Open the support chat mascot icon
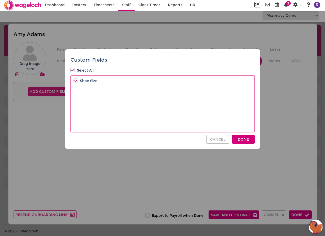 click(x=316, y=227)
